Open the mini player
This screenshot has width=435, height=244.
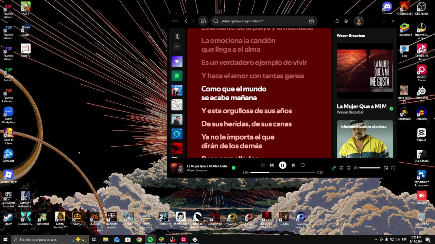click(386, 168)
